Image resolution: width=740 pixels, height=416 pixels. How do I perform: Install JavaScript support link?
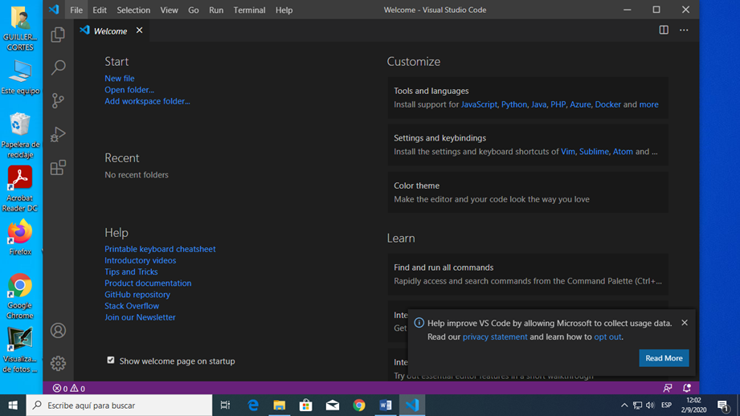[x=479, y=104]
